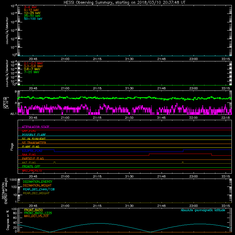
Task: Click the 21:45 tick under the decimation panel
Action: click(161, 206)
